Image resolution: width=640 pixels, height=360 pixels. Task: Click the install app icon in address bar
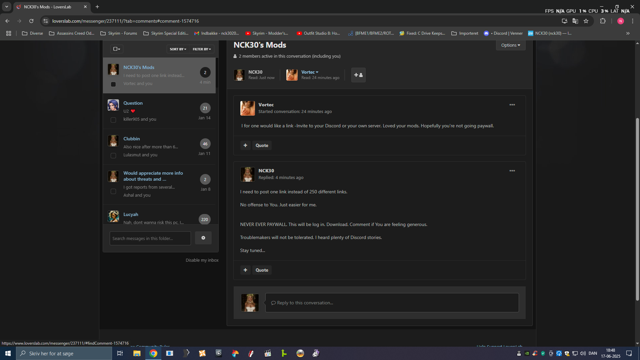tap(565, 21)
